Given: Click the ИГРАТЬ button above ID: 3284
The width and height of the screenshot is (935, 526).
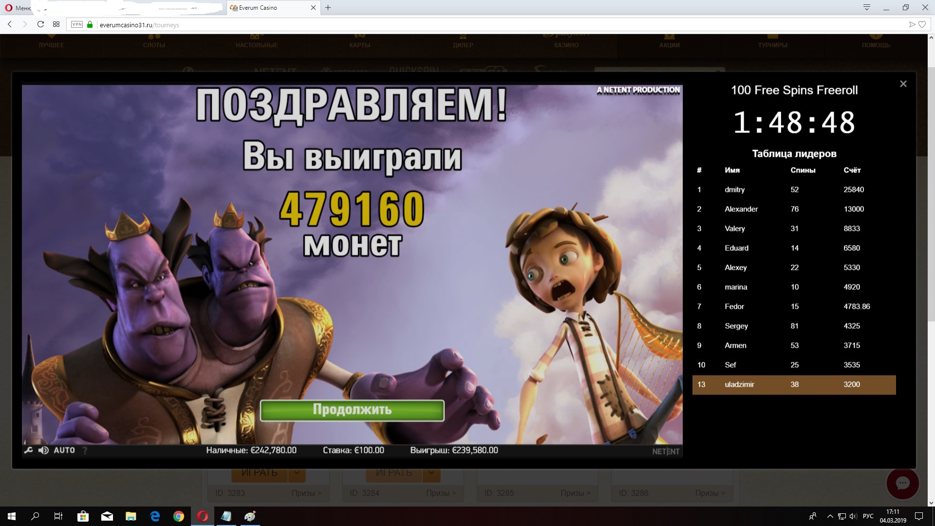Looking at the screenshot, I should click(x=394, y=473).
